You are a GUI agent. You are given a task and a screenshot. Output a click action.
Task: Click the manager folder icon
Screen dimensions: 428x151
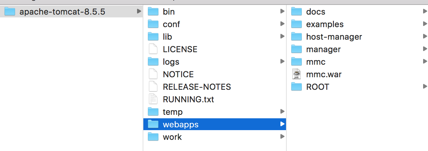(297, 49)
